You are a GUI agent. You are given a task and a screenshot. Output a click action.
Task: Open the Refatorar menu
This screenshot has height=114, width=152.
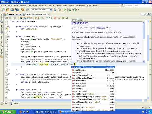click(x=42, y=5)
